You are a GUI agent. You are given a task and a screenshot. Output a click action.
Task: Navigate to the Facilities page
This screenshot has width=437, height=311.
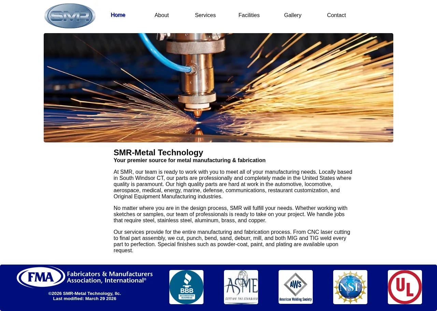(249, 15)
